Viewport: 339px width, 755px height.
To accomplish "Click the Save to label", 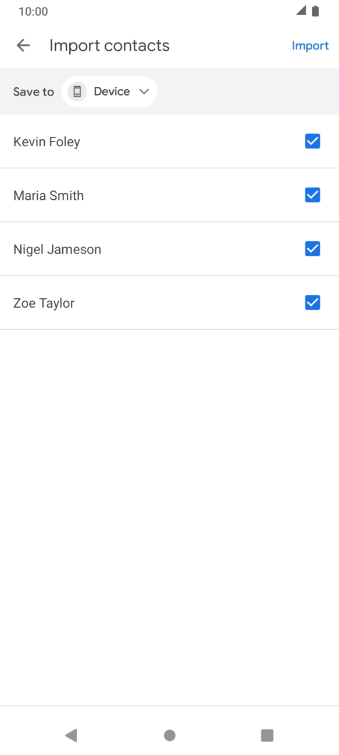I will [33, 91].
